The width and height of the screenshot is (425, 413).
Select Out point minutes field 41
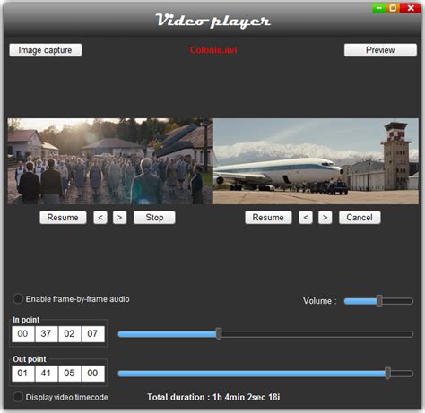(x=46, y=374)
